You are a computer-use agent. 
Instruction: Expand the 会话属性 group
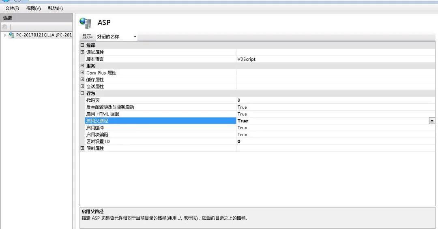(82, 86)
